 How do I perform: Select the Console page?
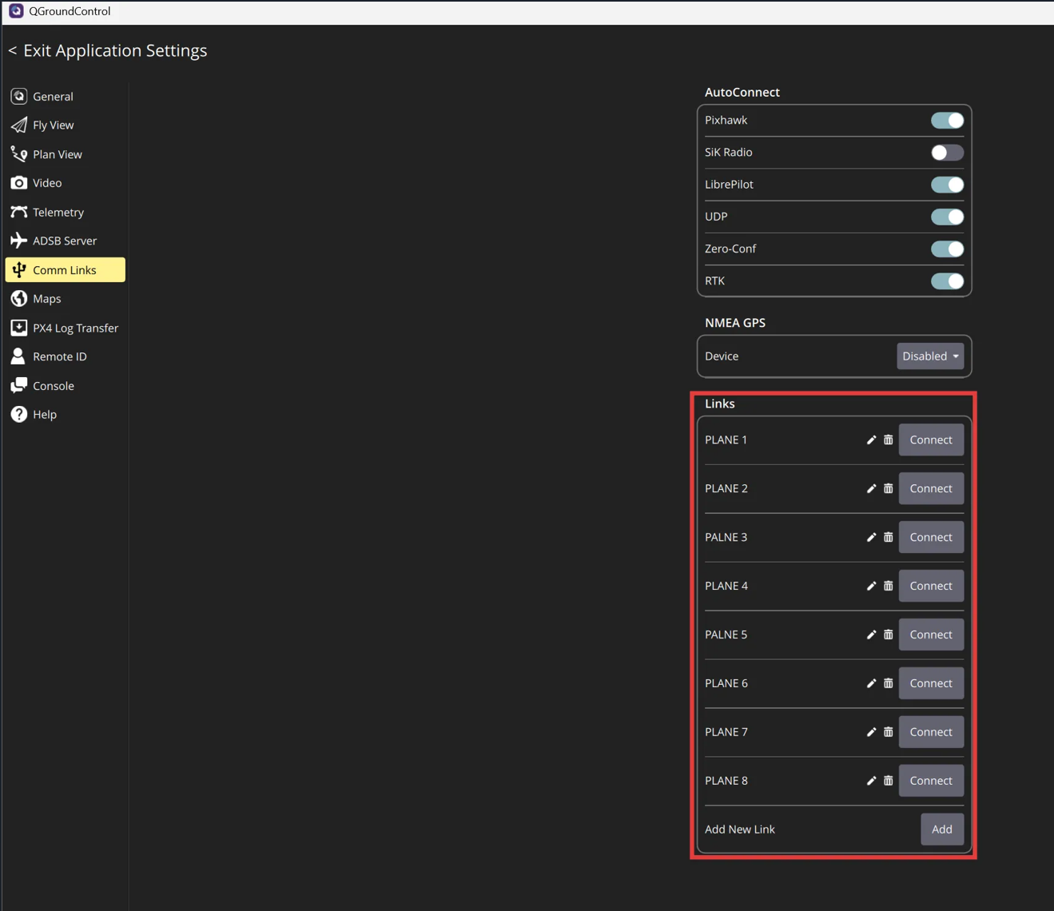(x=65, y=385)
